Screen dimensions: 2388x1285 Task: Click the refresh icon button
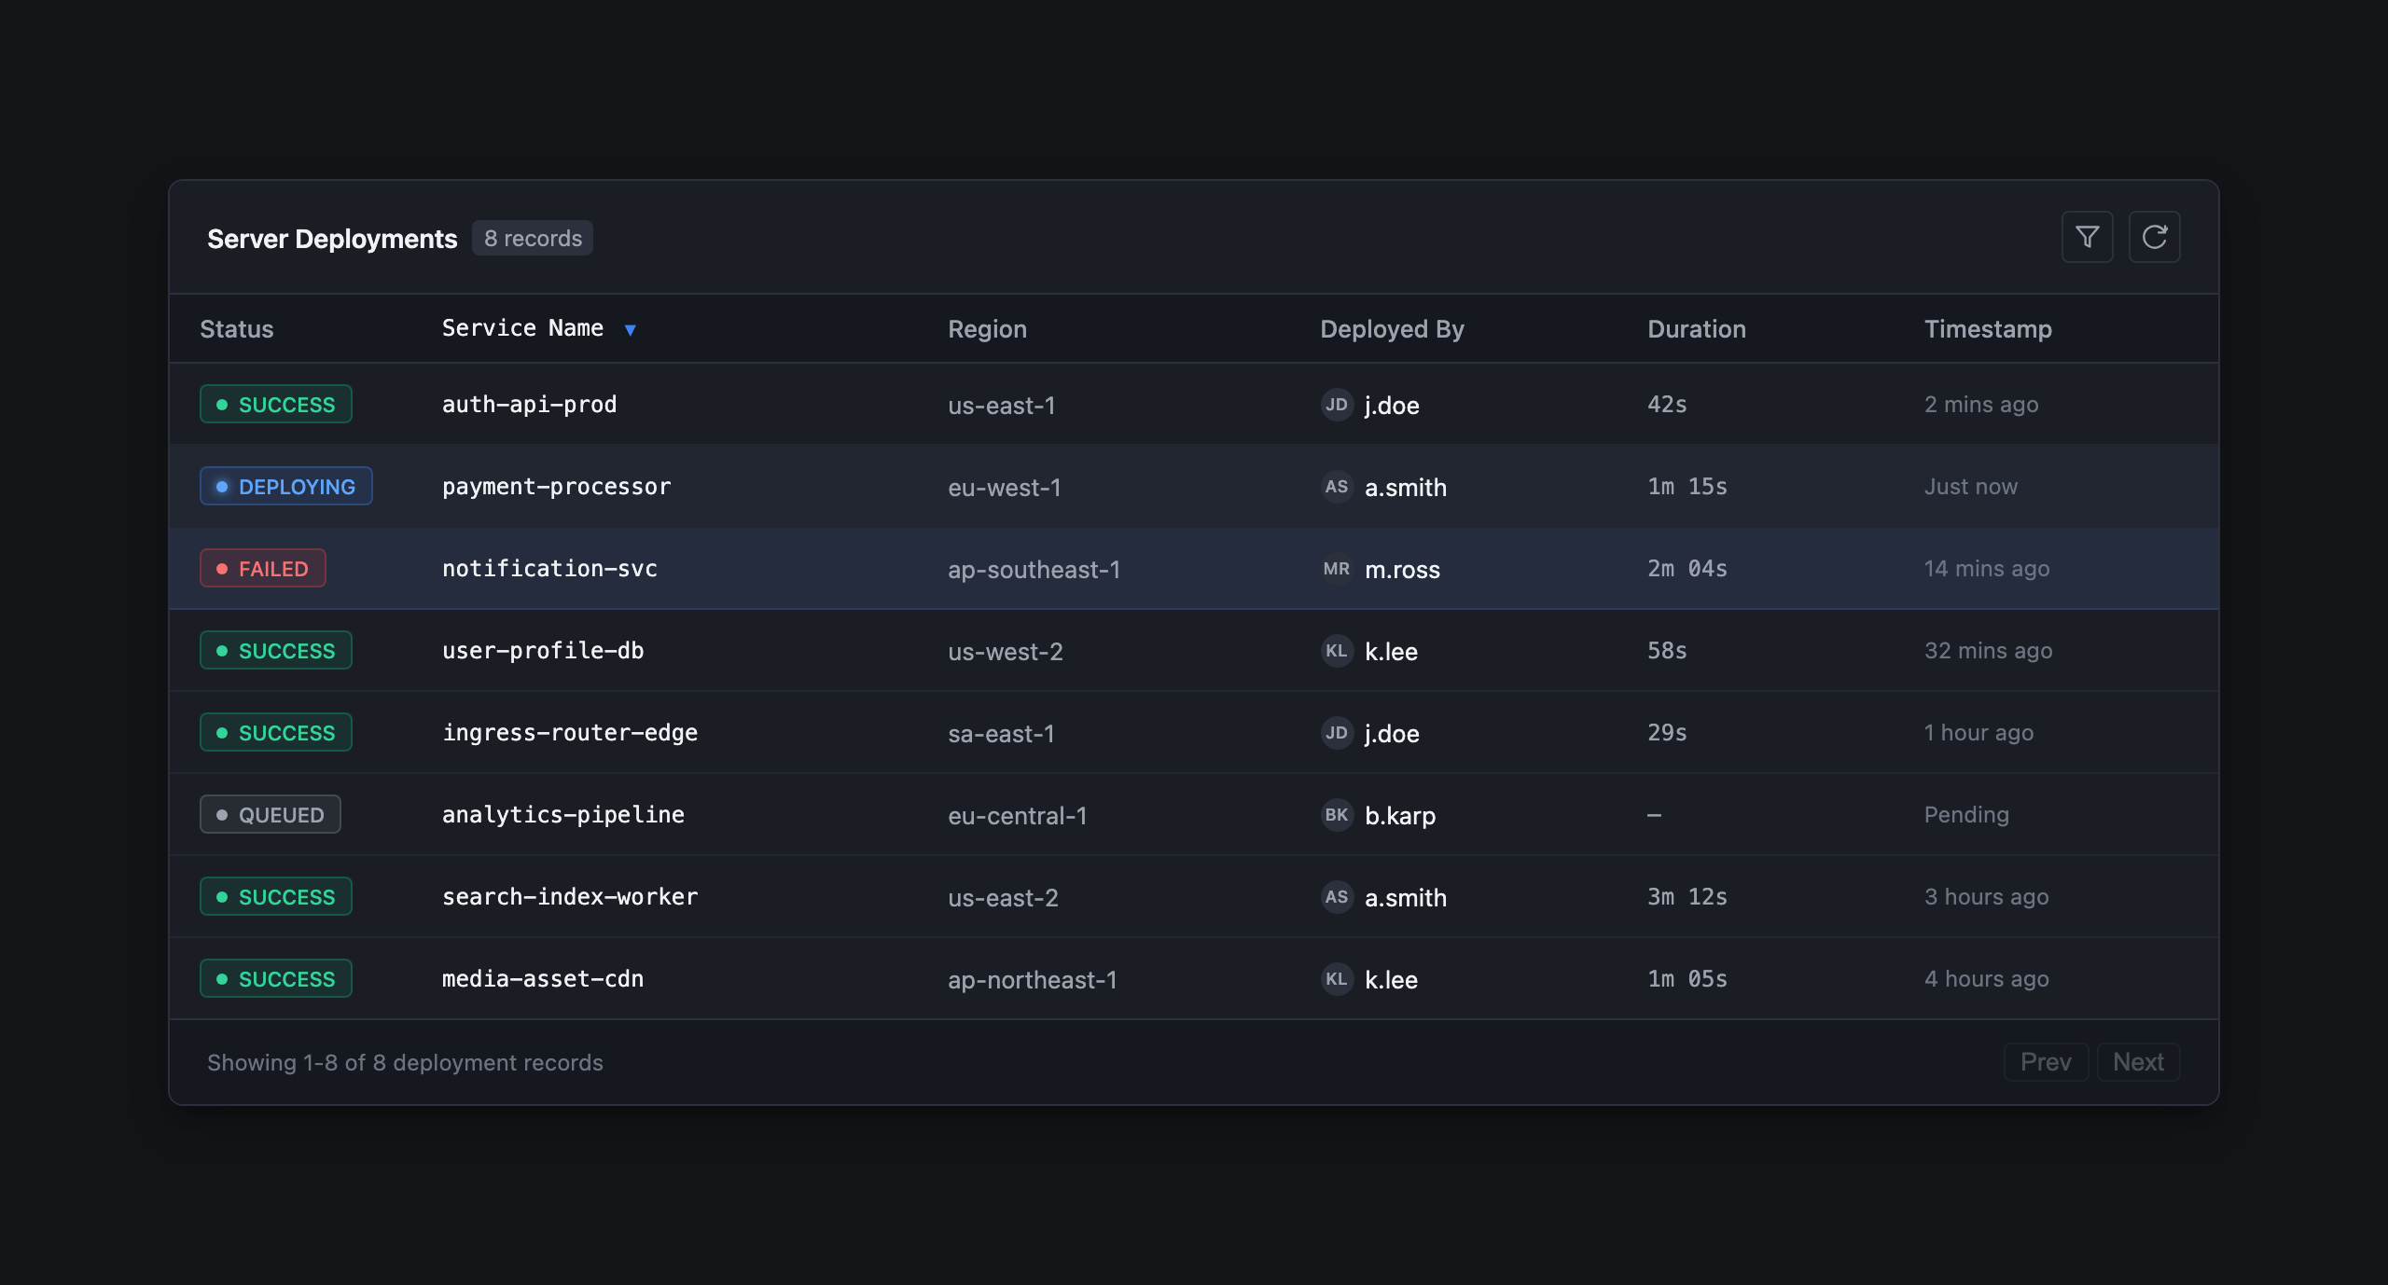click(x=2154, y=237)
